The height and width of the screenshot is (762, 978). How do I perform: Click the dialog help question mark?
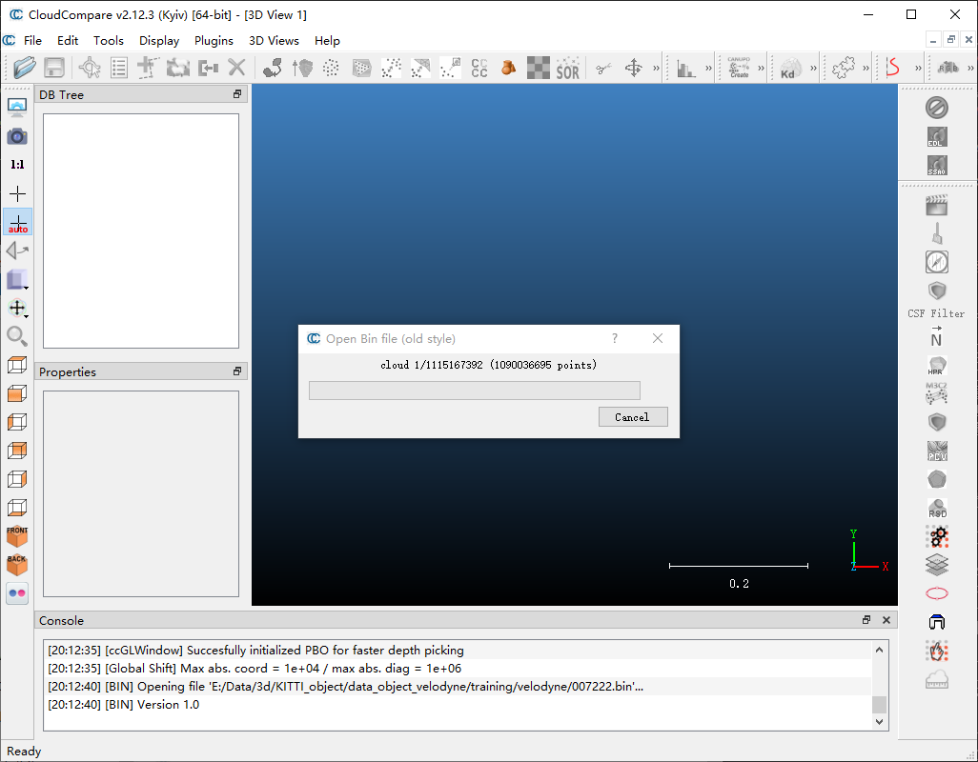[x=615, y=338]
